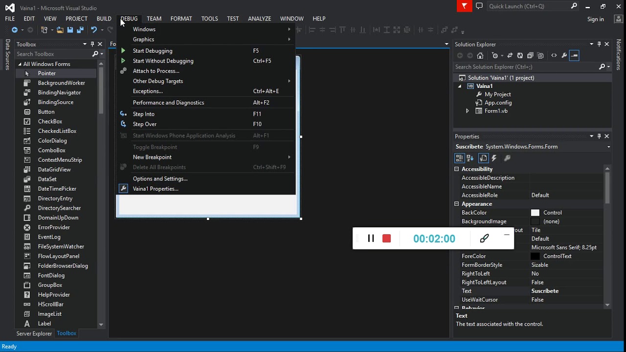Open the Toolbox window position dropdown arrow
This screenshot has height=352, width=626.
point(85,44)
